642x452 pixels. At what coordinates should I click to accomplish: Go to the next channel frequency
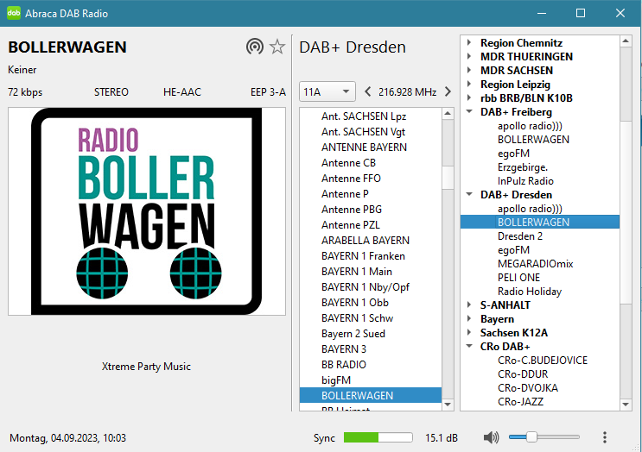448,91
